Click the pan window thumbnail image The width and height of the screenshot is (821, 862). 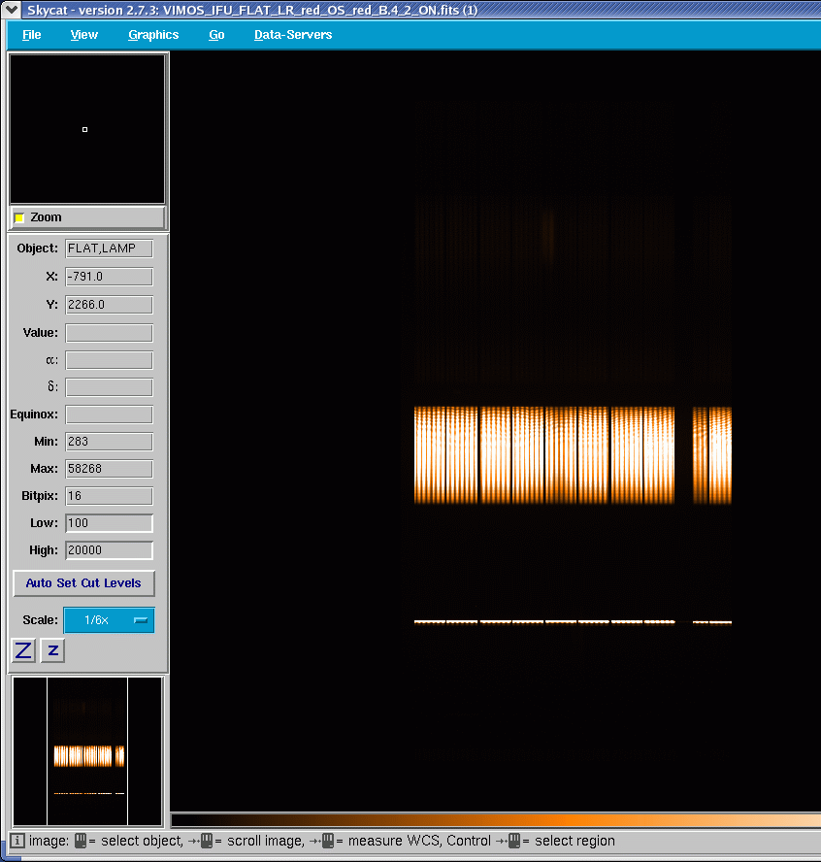(87, 751)
